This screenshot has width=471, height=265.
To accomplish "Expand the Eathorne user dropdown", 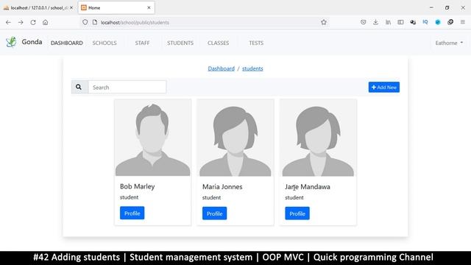I will click(x=449, y=43).
